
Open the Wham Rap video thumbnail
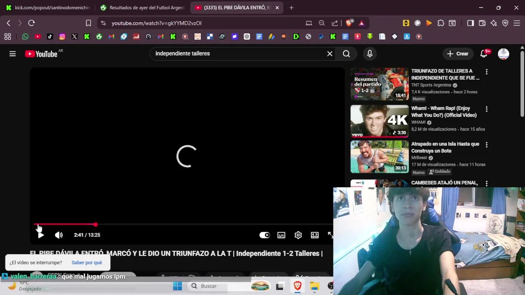point(379,121)
